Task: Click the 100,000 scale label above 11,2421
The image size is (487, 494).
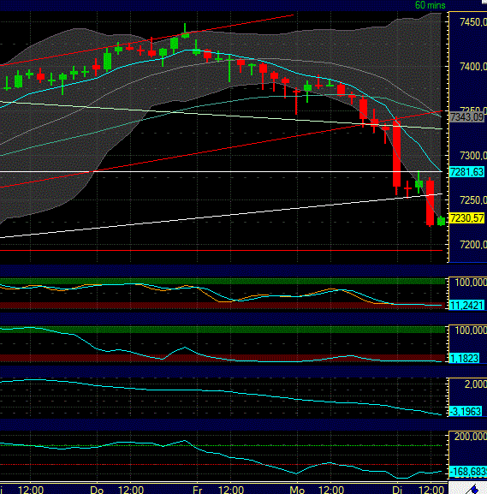Action: [471, 283]
